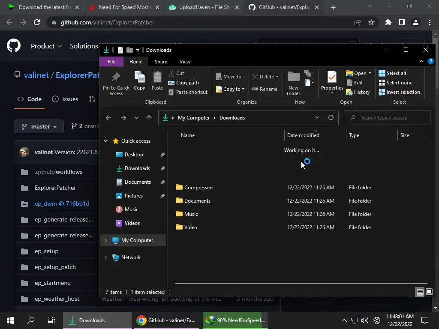The image size is (439, 329).
Task: Select Pictures in navigation pane
Action: (x=134, y=196)
